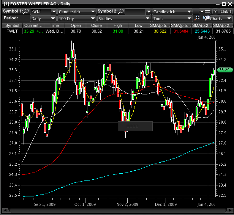
Task: Click the Charts chat bubble icon
Action: tap(207, 18)
